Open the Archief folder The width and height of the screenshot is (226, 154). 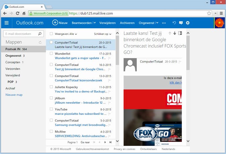pyautogui.click(x=23, y=88)
